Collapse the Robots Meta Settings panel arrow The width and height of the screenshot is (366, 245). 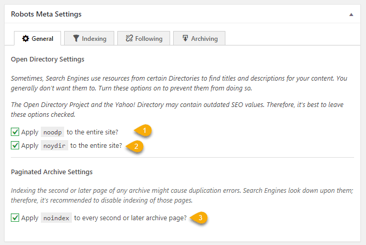pos(352,14)
